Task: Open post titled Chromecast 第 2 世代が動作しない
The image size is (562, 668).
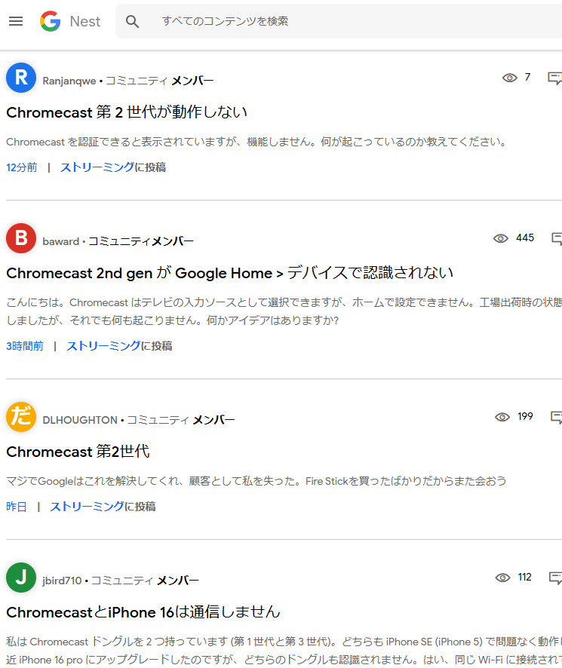Action: [x=127, y=112]
